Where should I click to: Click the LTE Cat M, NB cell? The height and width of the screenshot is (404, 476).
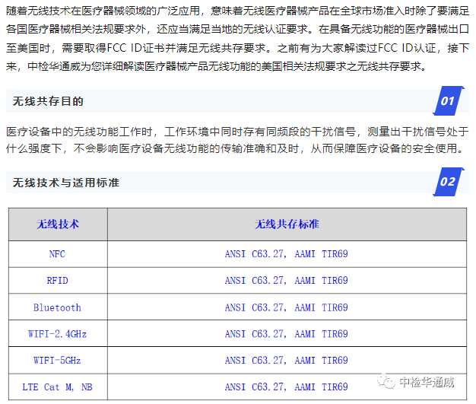[x=58, y=387]
